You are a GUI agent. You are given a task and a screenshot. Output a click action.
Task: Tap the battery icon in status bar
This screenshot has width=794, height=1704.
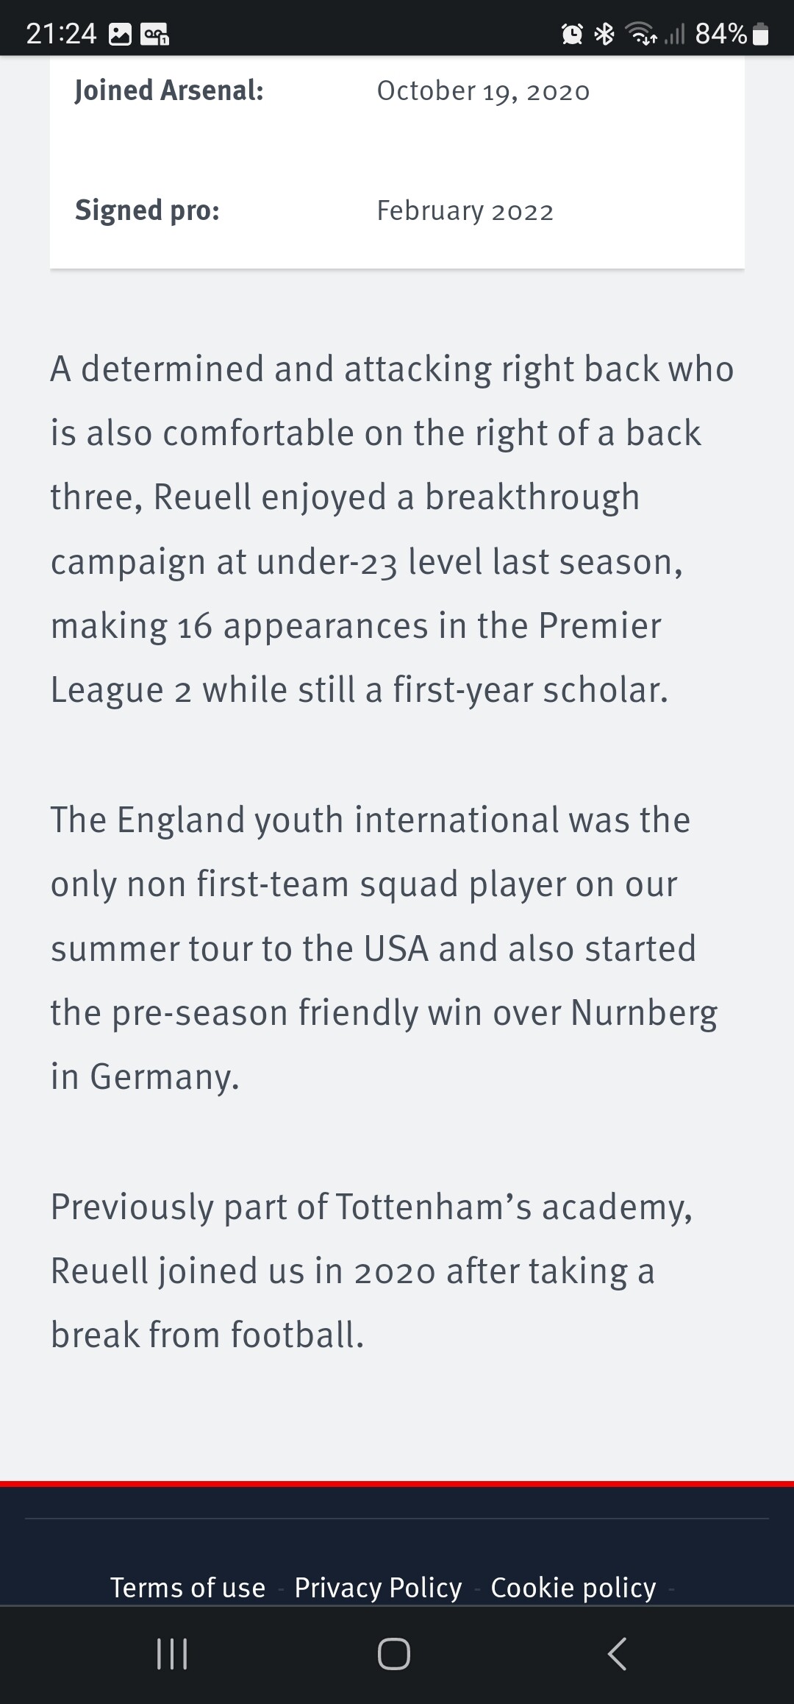click(x=762, y=34)
